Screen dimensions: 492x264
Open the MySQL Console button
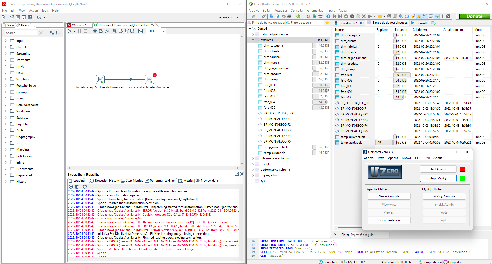pos(444,196)
